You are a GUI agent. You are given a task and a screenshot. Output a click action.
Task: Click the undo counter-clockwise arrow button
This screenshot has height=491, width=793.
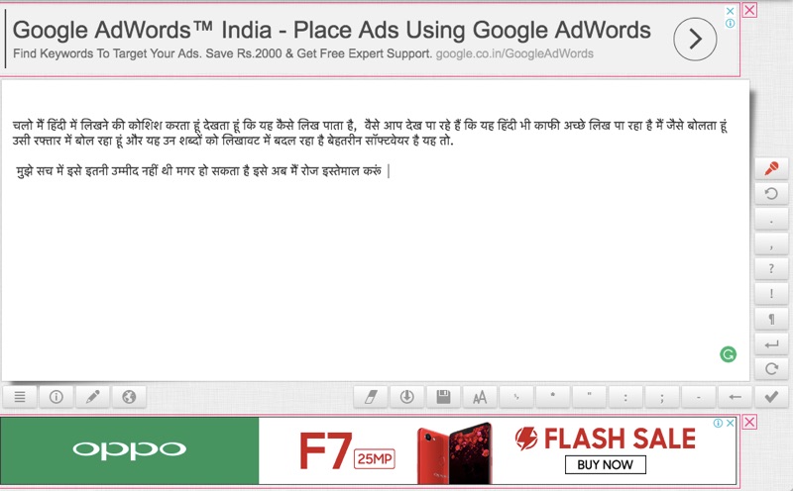tap(771, 193)
